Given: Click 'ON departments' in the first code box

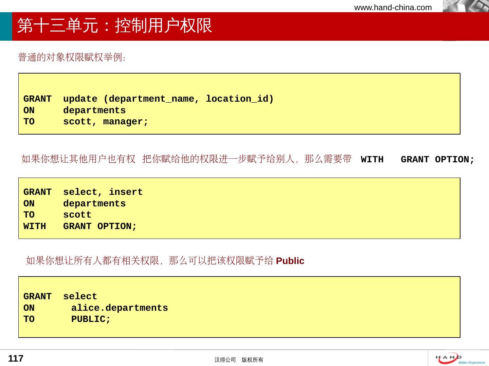Looking at the screenshot, I should point(74,110).
